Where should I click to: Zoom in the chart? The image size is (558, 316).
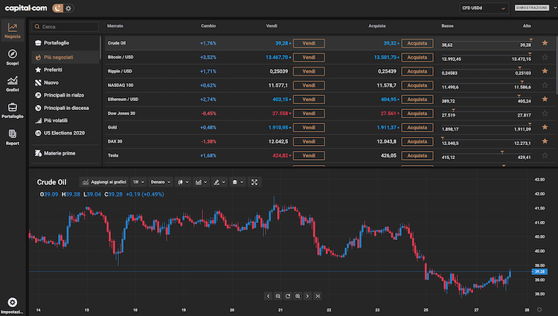298,296
